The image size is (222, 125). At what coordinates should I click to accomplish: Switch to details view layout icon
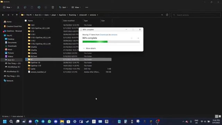point(216,116)
